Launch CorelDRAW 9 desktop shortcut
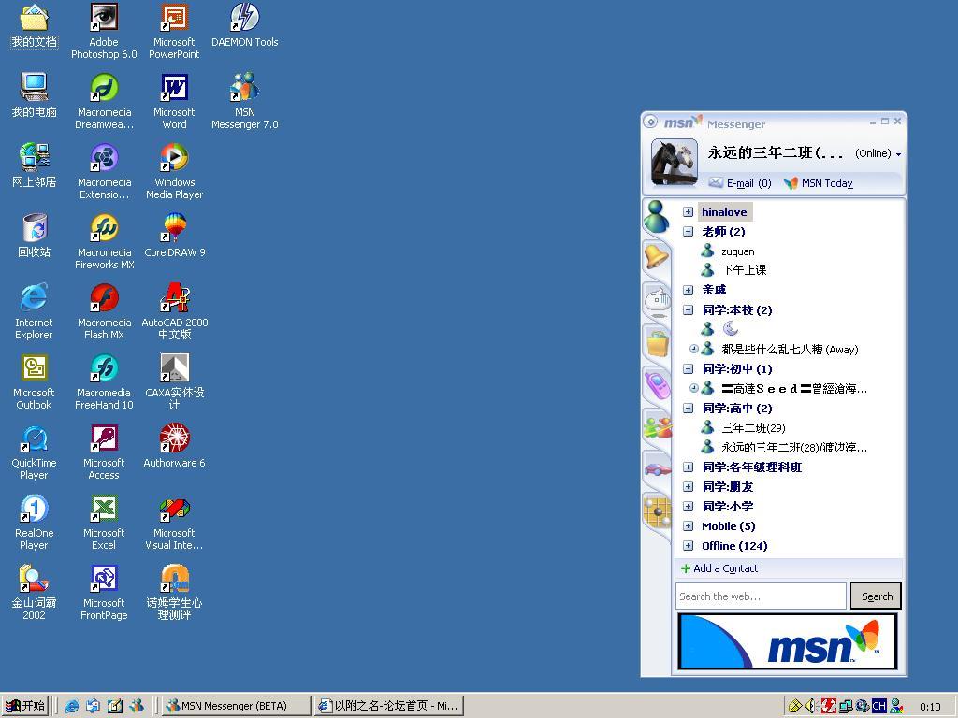The width and height of the screenshot is (958, 718). pos(175,236)
